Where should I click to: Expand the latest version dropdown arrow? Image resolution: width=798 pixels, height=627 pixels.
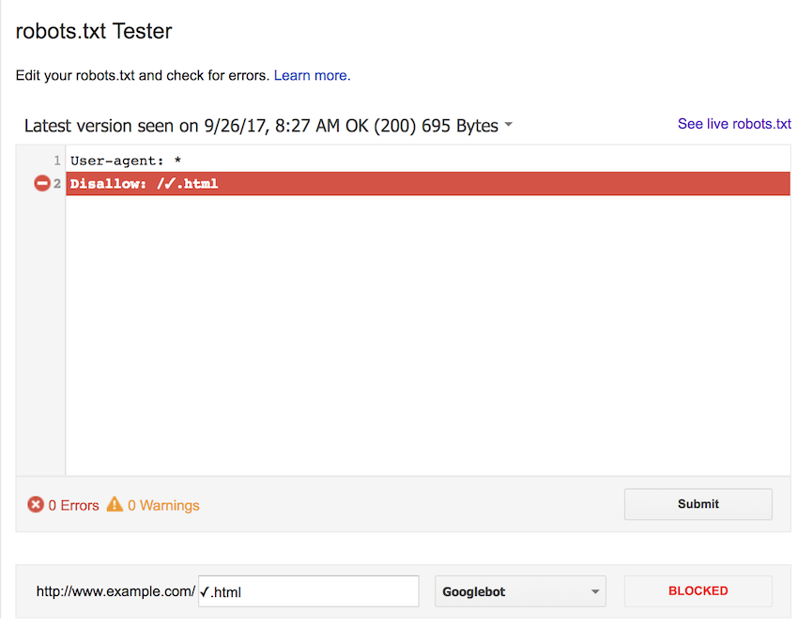point(508,124)
